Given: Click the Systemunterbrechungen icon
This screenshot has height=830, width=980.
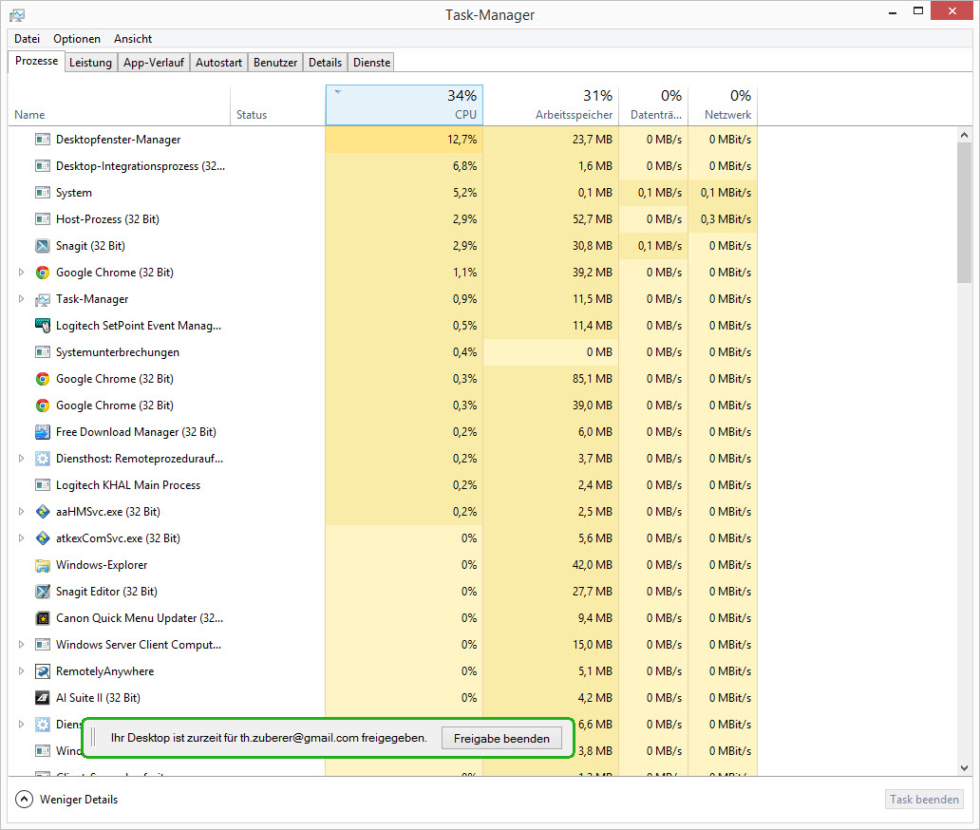Looking at the screenshot, I should point(43,352).
